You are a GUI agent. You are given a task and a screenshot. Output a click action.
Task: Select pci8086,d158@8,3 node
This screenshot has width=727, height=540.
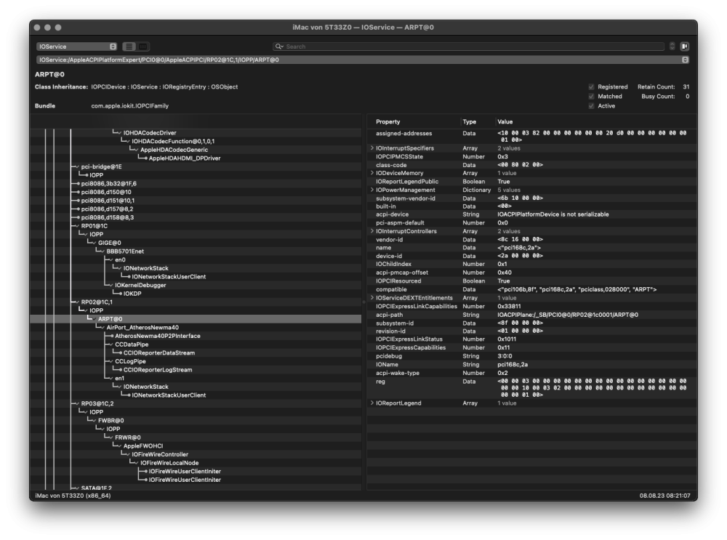pyautogui.click(x=108, y=218)
